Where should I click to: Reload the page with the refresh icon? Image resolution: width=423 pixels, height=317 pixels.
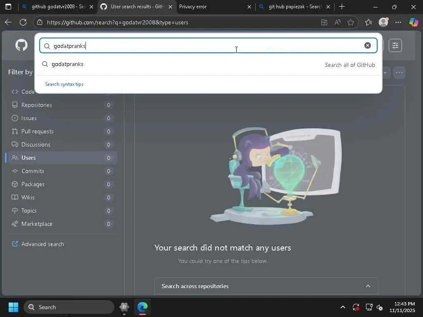[23, 22]
